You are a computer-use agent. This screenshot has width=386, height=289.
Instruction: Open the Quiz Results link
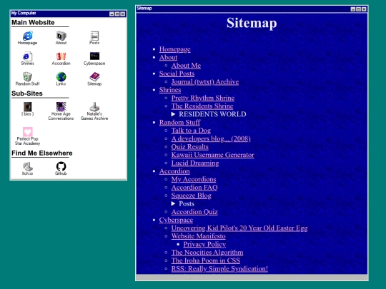[190, 147]
